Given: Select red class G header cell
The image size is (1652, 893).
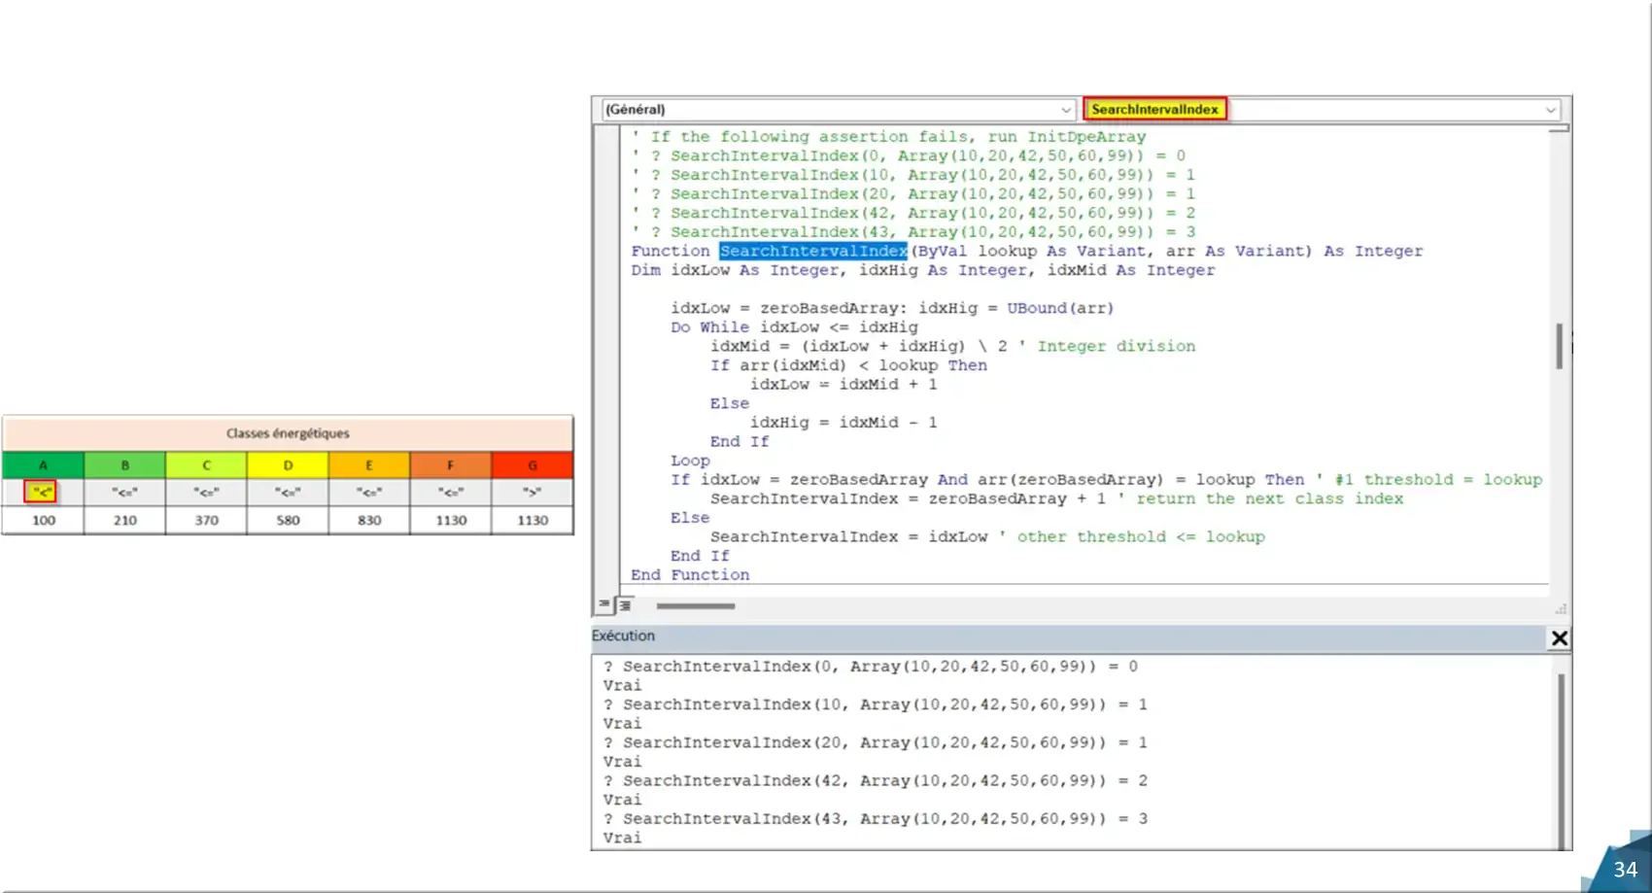Looking at the screenshot, I should pos(533,465).
